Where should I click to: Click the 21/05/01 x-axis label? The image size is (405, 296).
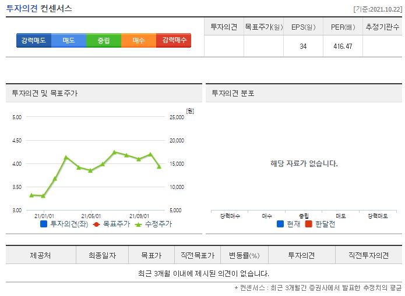point(91,216)
